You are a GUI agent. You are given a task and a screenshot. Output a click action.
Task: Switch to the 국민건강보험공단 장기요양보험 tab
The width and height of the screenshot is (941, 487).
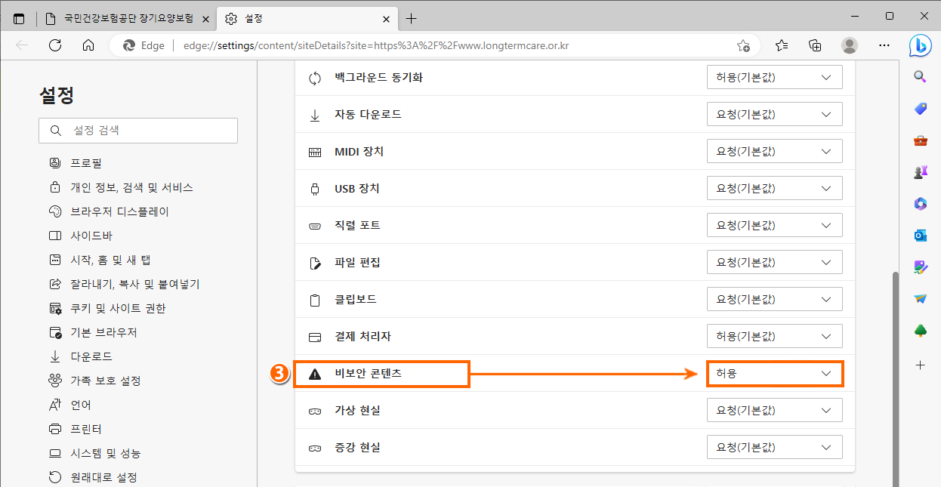coord(128,18)
